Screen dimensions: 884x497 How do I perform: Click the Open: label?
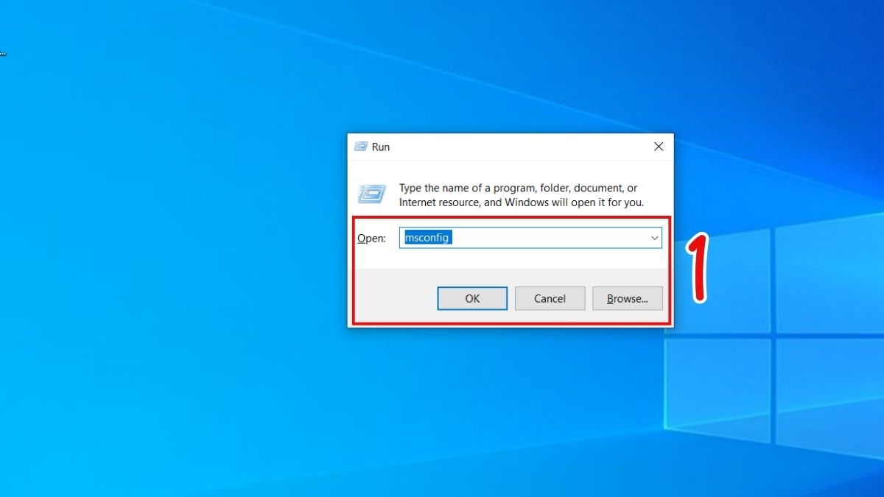pyautogui.click(x=371, y=237)
